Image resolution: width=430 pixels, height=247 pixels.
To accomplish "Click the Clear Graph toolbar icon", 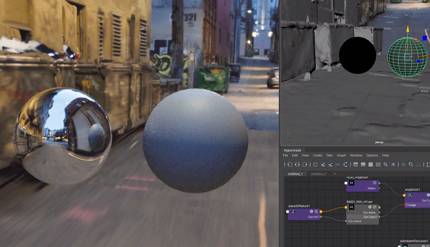I will tap(315, 164).
